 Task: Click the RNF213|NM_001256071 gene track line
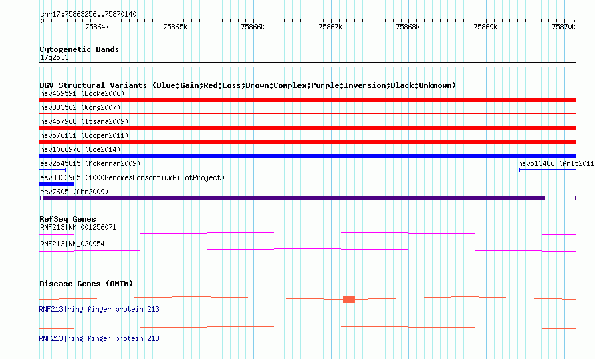coord(308,233)
